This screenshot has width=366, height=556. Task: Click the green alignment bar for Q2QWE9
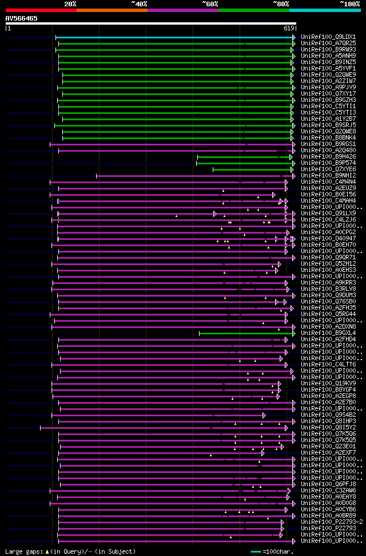tap(177, 75)
